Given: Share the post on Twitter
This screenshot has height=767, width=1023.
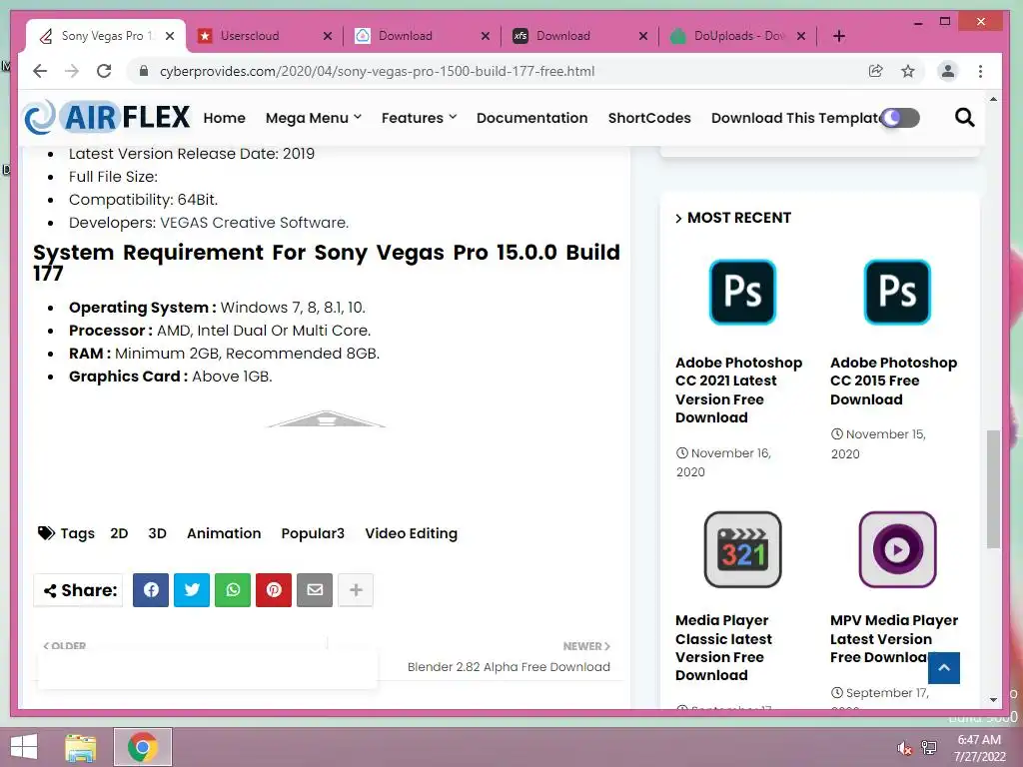Looking at the screenshot, I should tap(192, 590).
